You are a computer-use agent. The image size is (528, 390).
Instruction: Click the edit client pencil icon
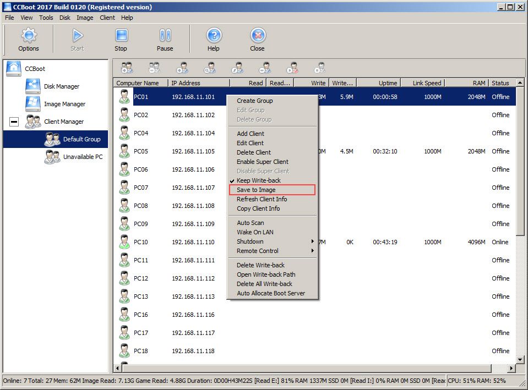(x=237, y=68)
